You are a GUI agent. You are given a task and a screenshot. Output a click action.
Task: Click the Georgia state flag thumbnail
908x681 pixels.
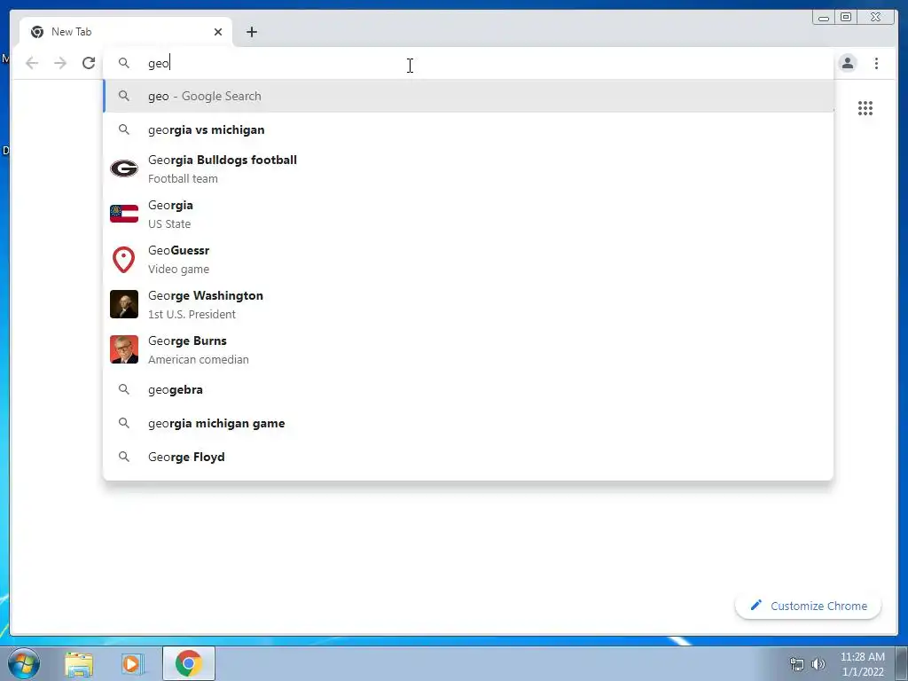coord(124,214)
